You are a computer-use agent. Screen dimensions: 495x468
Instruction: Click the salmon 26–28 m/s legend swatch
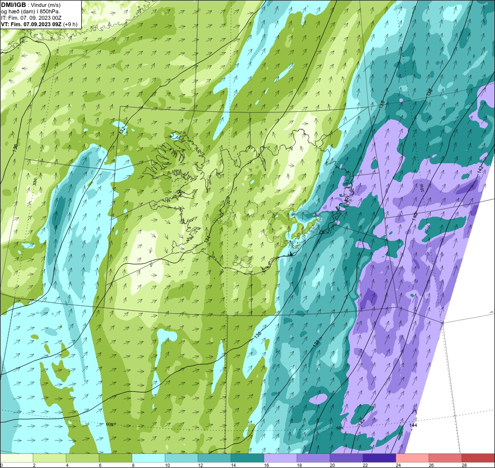[x=445, y=458]
